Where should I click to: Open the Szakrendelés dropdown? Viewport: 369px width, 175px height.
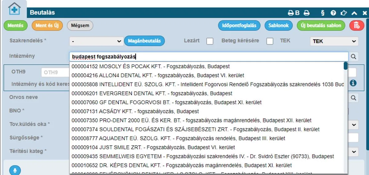96,41
